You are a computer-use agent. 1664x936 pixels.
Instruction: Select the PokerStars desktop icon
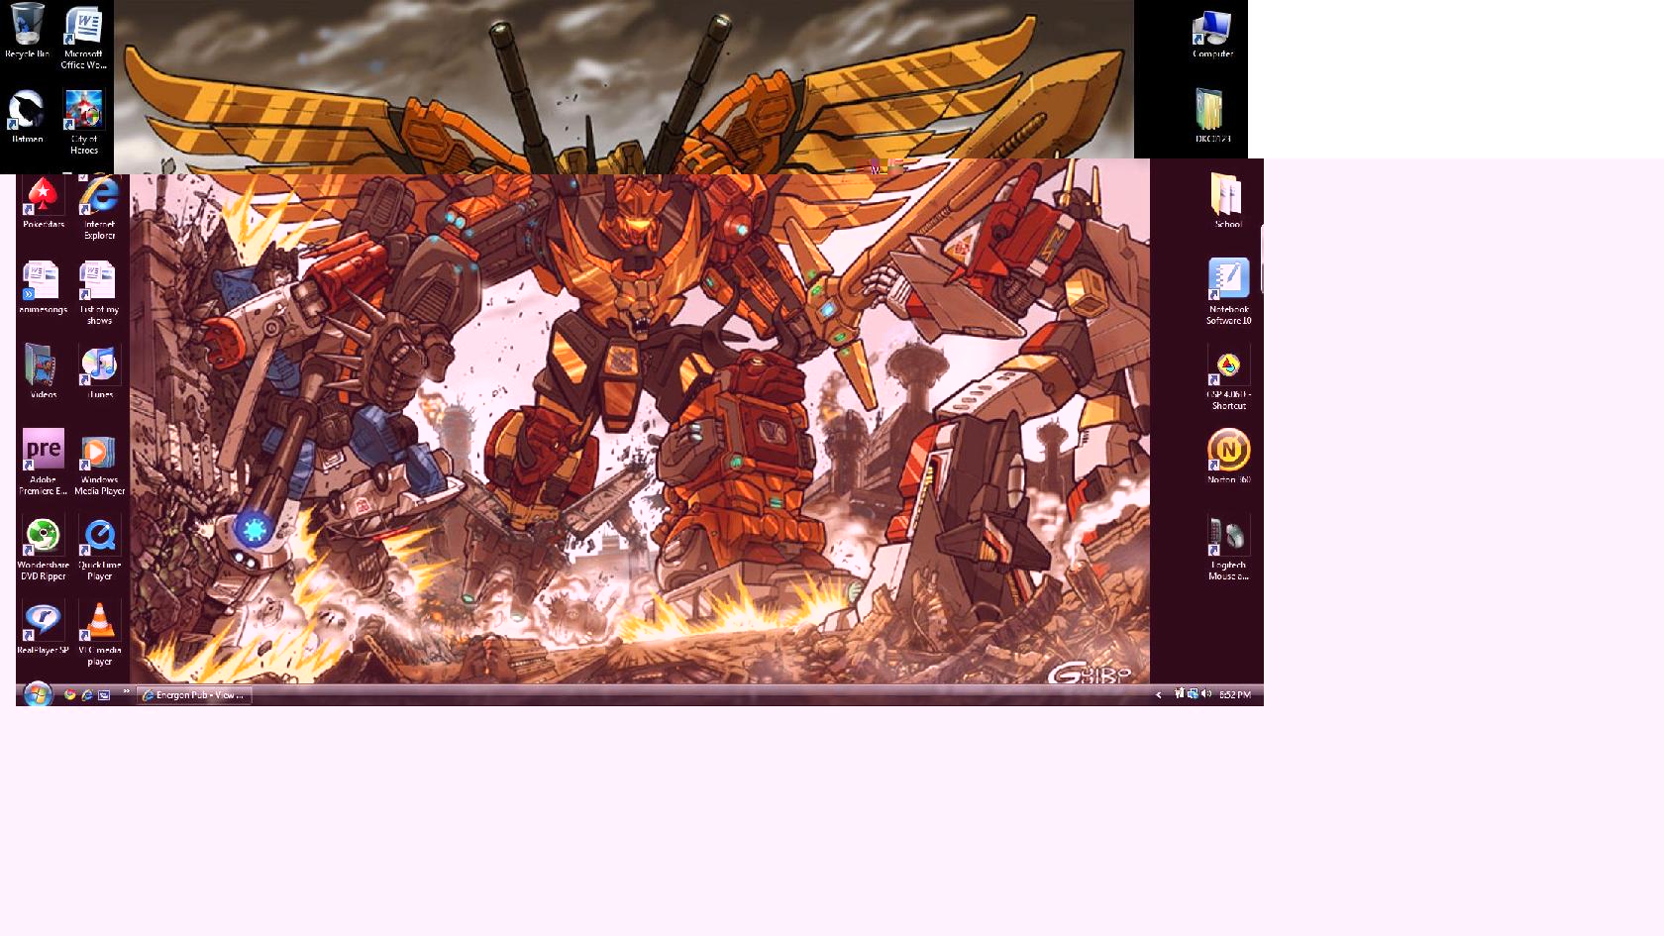43,199
